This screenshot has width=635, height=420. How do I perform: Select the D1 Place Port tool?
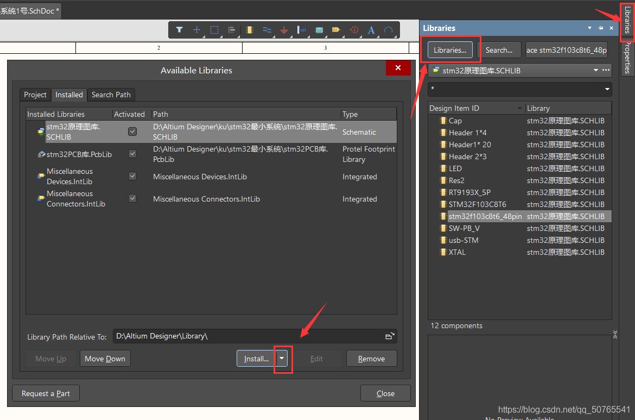336,29
